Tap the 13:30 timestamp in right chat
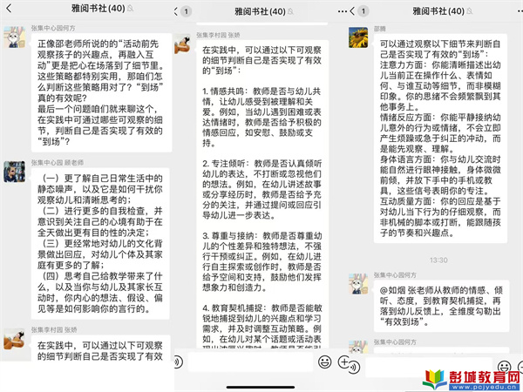Screen dimensions: 523x392 click(x=438, y=260)
